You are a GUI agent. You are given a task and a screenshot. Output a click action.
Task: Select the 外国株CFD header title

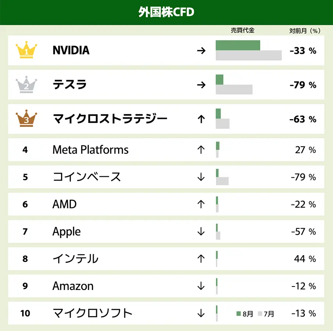coord(166,12)
